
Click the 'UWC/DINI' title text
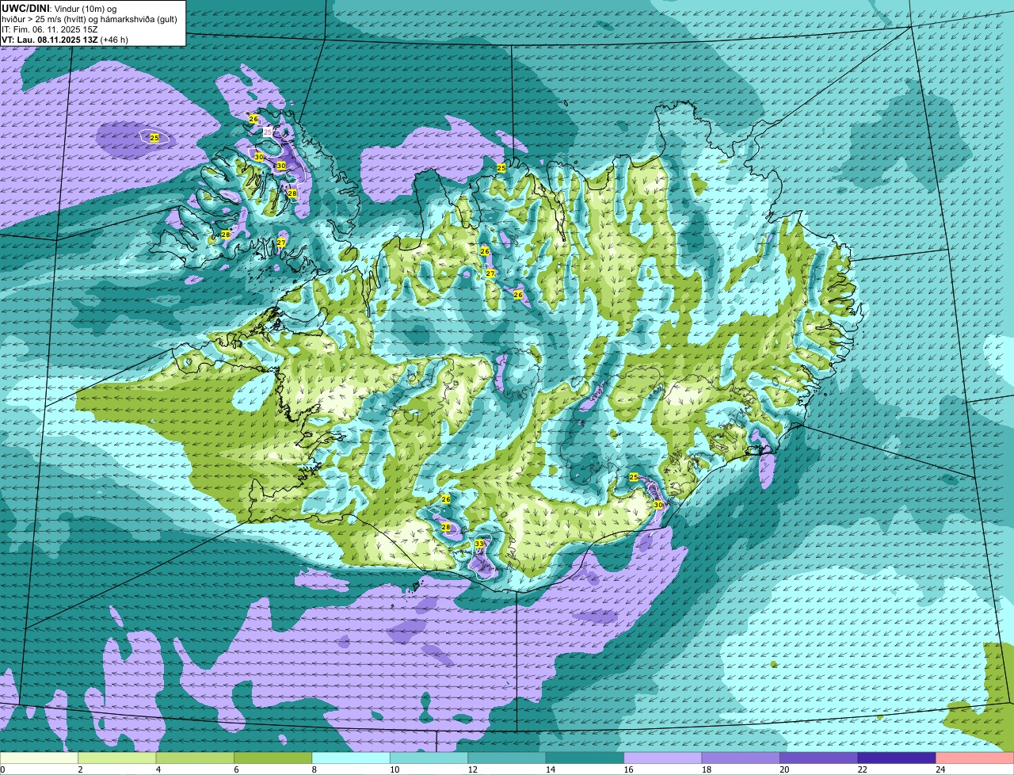(x=26, y=7)
